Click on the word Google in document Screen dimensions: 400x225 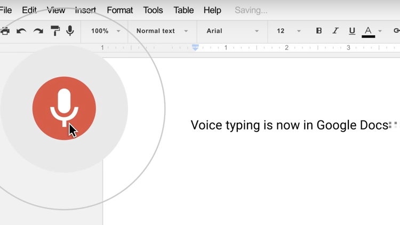tap(337, 125)
